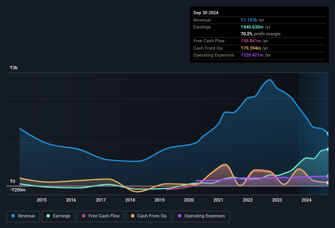Viewport: 335px width, 228px height.
Task: Toggle the Revenue legend button
Action: click(23, 216)
